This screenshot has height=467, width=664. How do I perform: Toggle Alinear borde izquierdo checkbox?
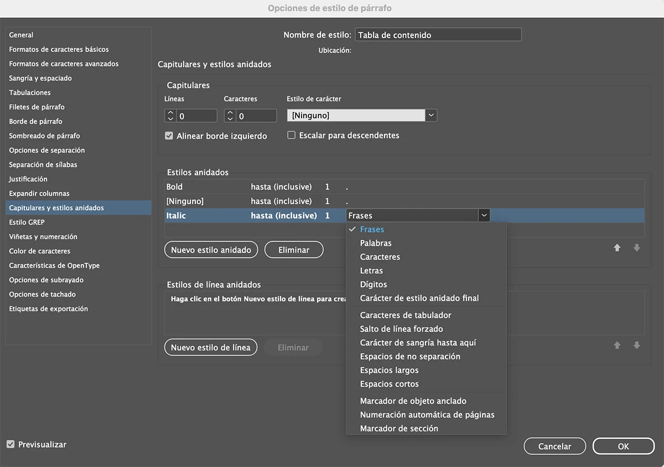169,136
